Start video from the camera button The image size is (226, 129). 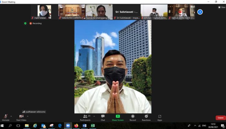(21, 117)
